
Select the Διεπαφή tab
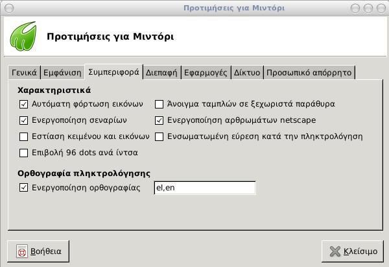161,73
